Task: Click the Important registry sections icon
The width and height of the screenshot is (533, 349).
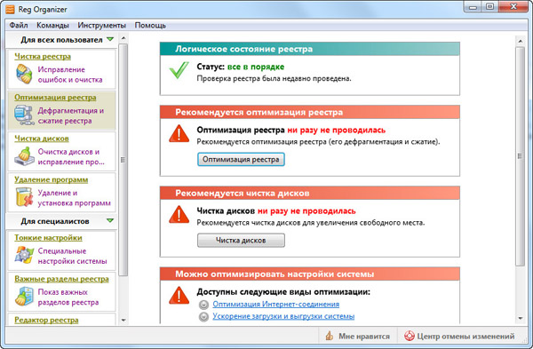Action: [x=24, y=297]
